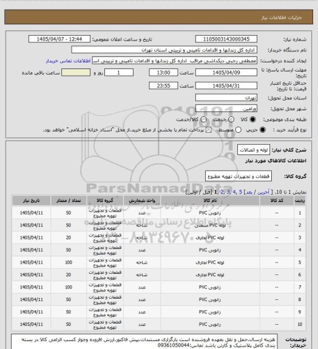Image resolution: width=318 pixels, height=349 pixels.
Task: Click unit شاخه in row 6
Action: tap(142, 275)
